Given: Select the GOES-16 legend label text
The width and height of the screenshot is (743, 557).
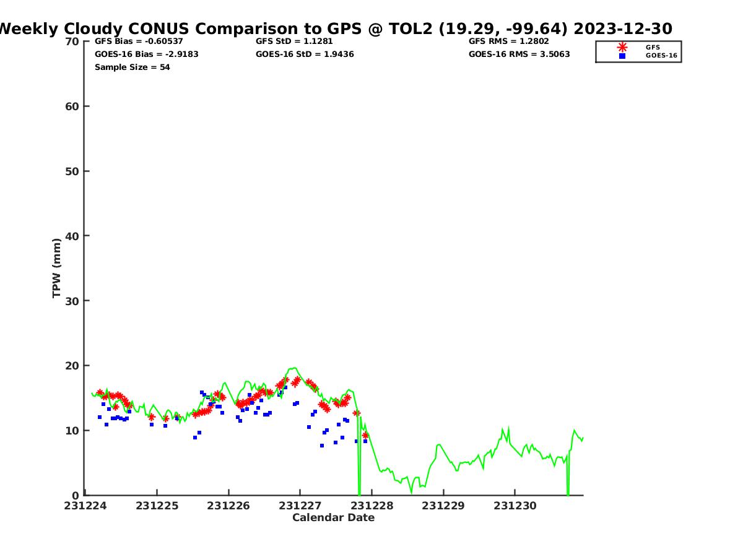Looking at the screenshot, I should (x=661, y=56).
